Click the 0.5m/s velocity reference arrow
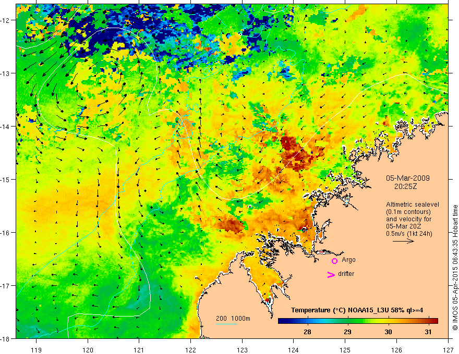This screenshot has height=354, width=459. tap(403, 241)
